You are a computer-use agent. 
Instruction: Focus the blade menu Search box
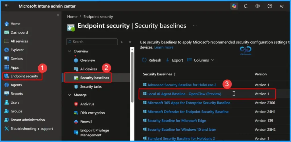pyautogui.click(x=92, y=42)
